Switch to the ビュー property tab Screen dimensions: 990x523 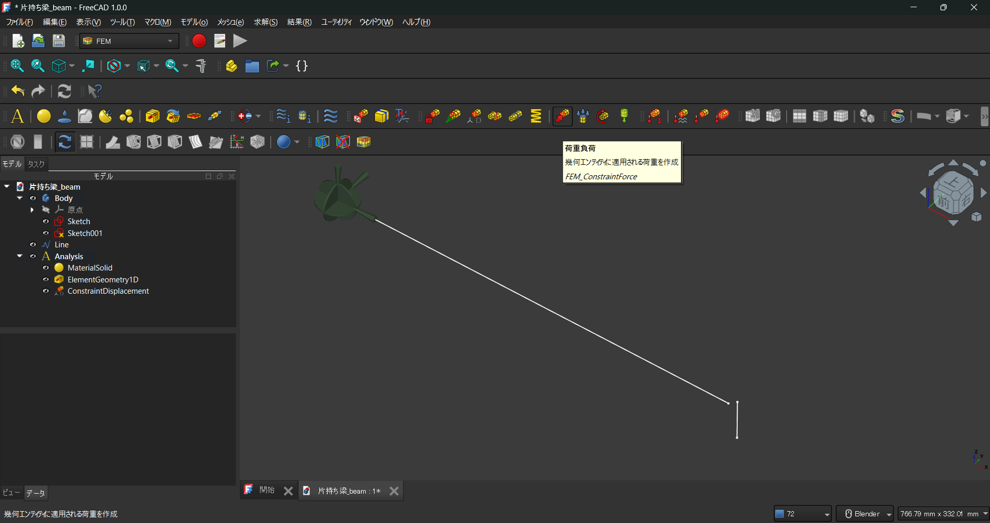11,493
